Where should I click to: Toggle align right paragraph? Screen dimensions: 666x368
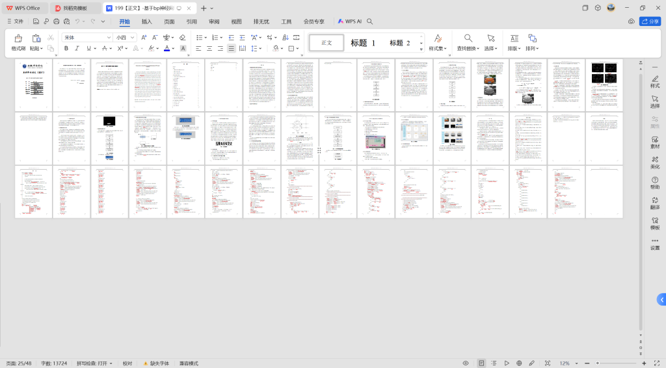[220, 48]
